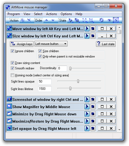Click the expand all panels toolbar icon
The image size is (129, 146).
(x=85, y=20)
